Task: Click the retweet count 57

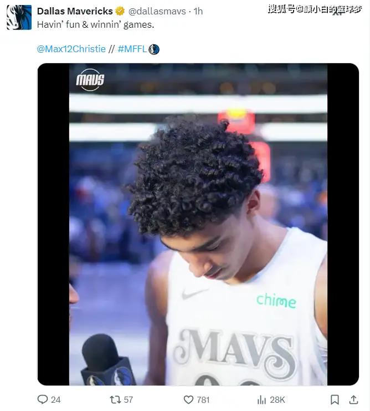Action: (x=128, y=400)
